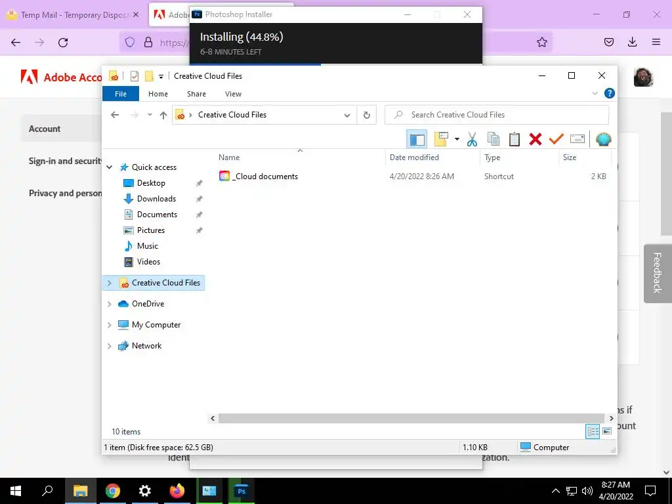Open the Share ribbon tab
The height and width of the screenshot is (504, 672).
coord(196,94)
